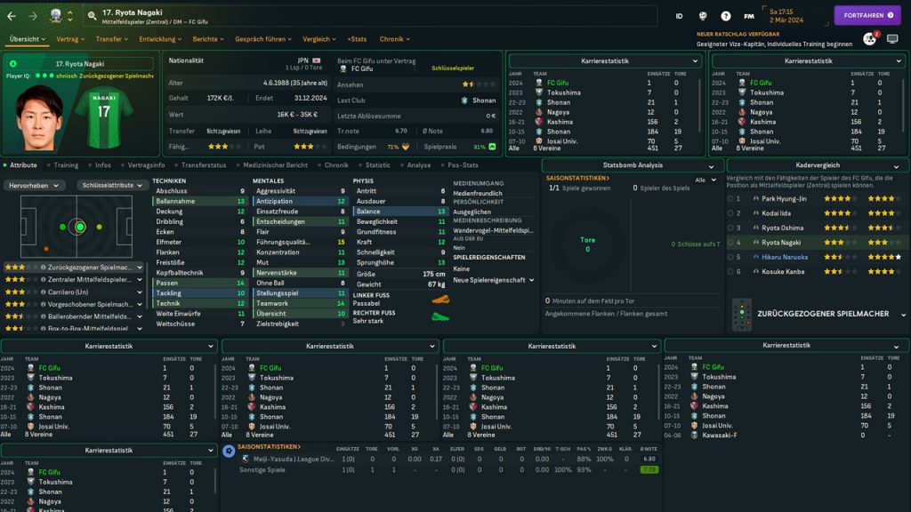Go back with the left arrow icon
Screen dimensions: 911x512
click(x=11, y=16)
